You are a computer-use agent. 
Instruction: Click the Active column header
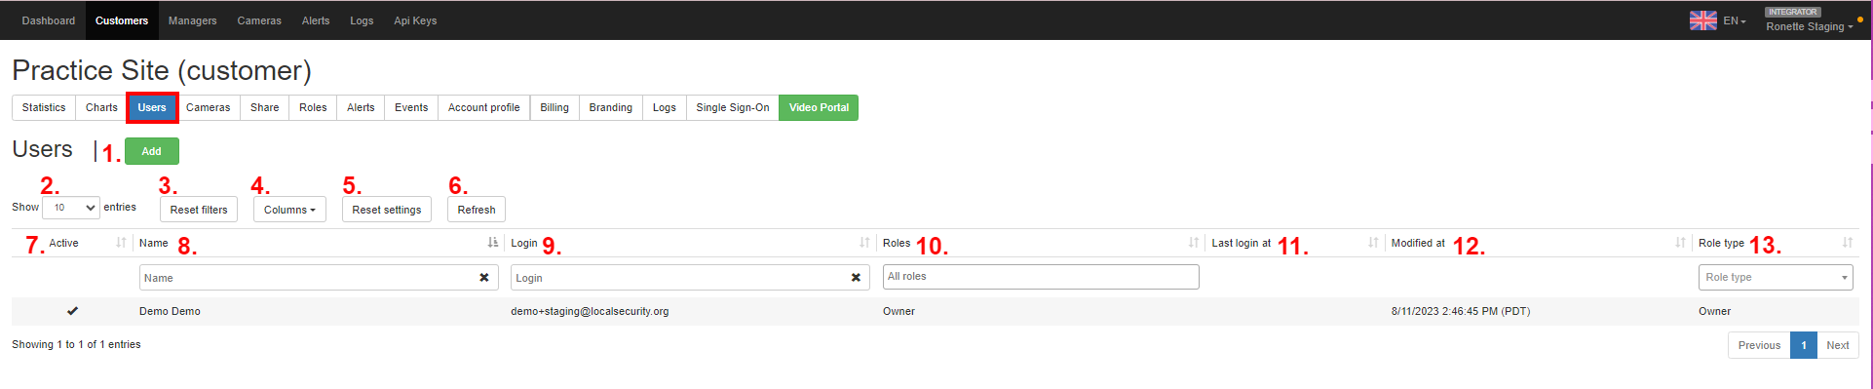pos(64,243)
